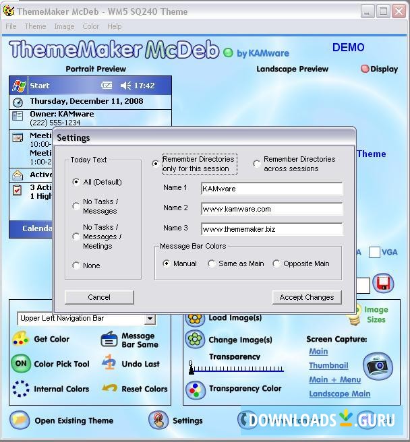Click the Load Image(s) flower icon
410x442 pixels.
pyautogui.click(x=195, y=319)
